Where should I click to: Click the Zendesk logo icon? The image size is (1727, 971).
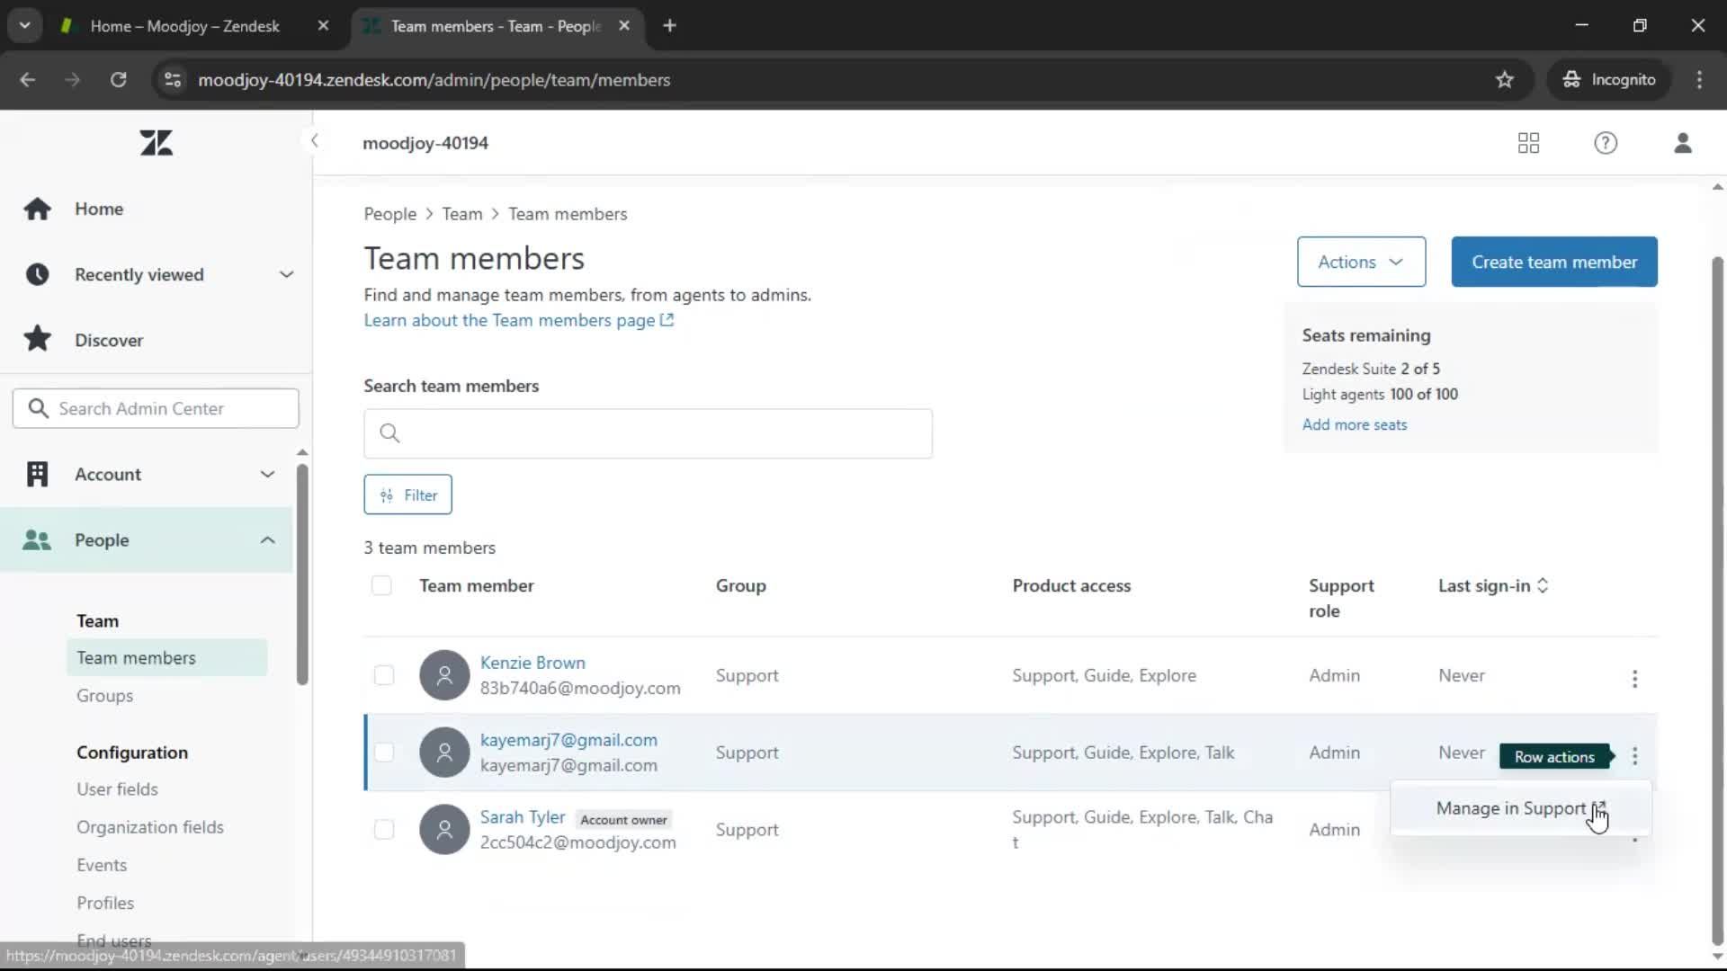[156, 142]
